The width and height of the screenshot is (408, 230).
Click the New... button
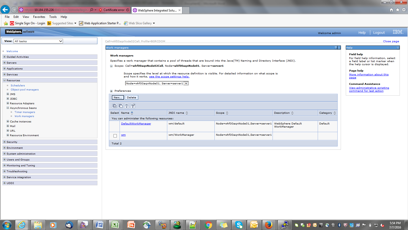tap(118, 98)
